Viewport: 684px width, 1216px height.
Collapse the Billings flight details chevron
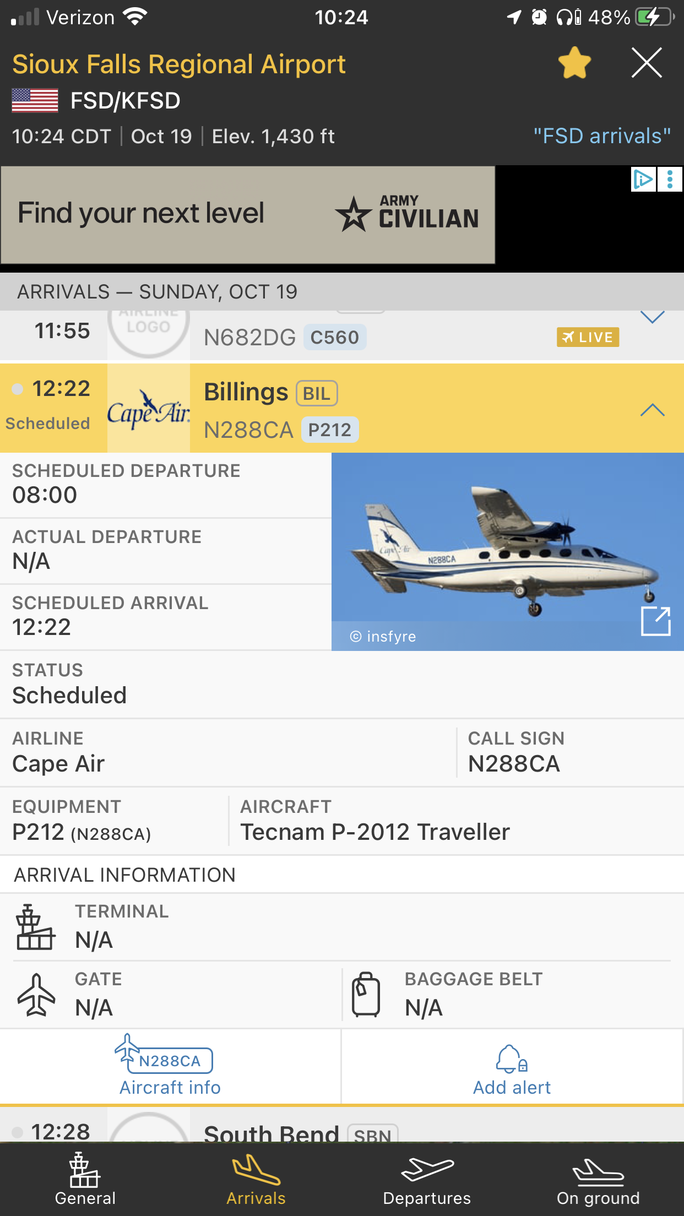pos(652,410)
